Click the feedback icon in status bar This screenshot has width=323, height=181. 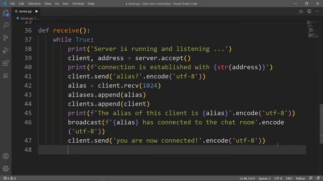pos(311,178)
